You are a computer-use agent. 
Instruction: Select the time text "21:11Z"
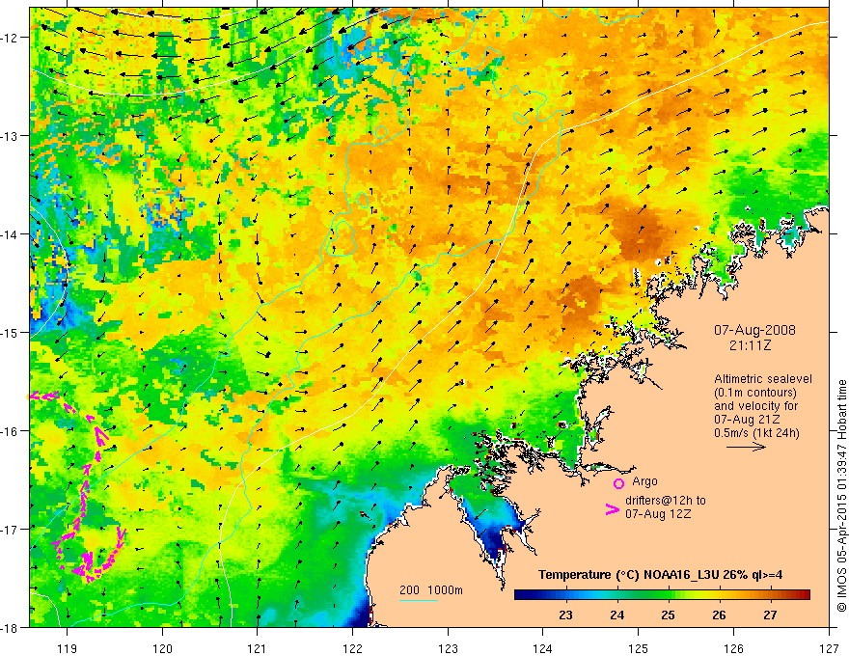click(x=750, y=345)
